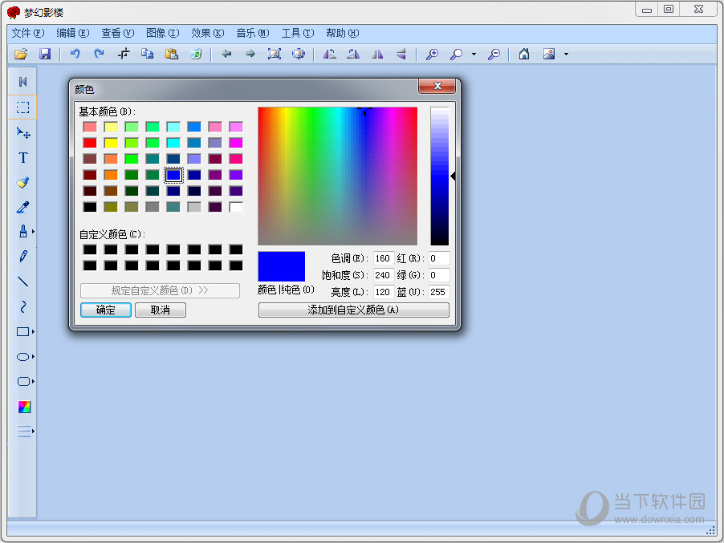Open the 图像(I) menu

162,33
